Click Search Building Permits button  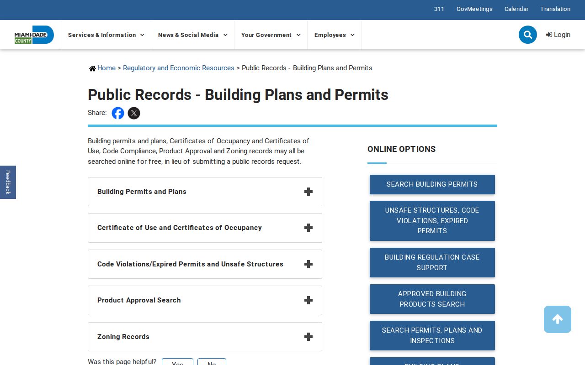click(x=432, y=184)
